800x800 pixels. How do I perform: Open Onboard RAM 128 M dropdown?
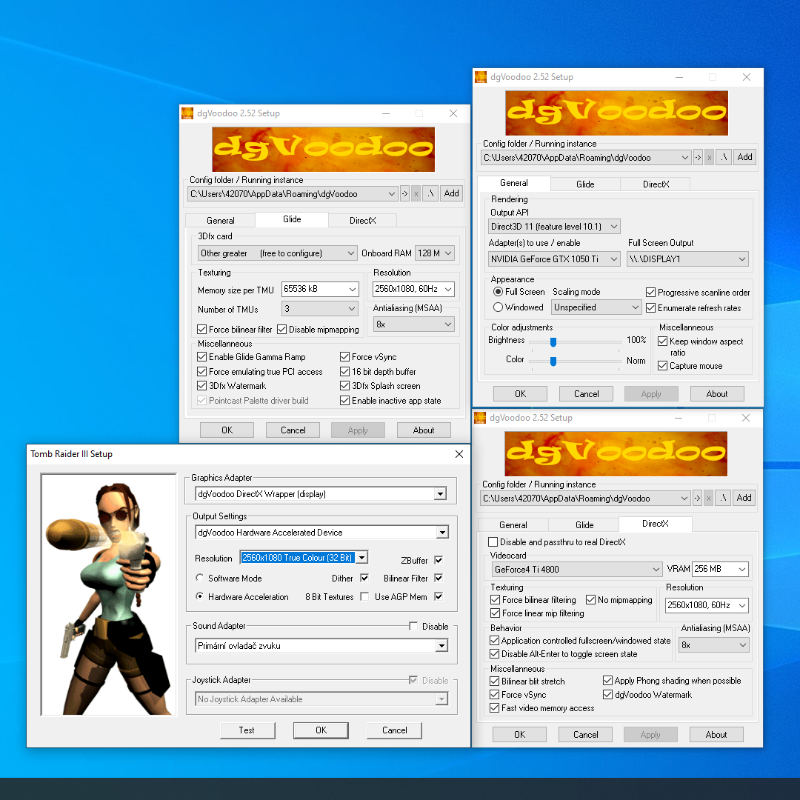pos(435,253)
